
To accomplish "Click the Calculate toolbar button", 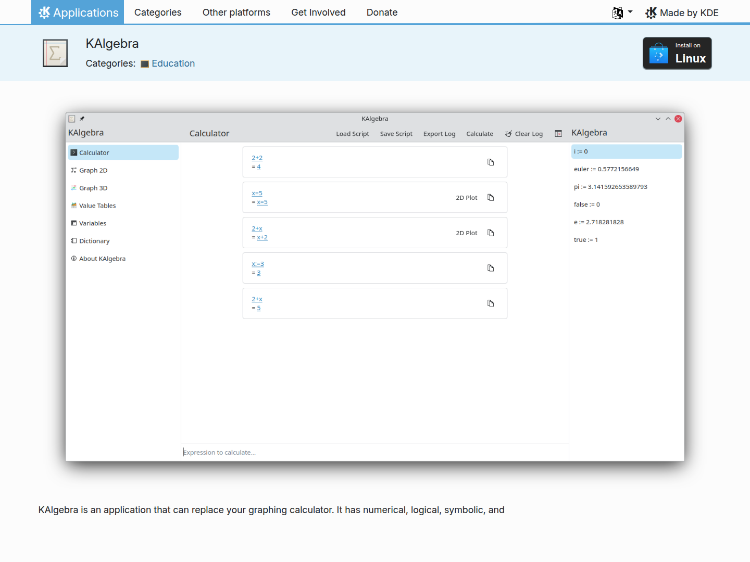I will (480, 134).
